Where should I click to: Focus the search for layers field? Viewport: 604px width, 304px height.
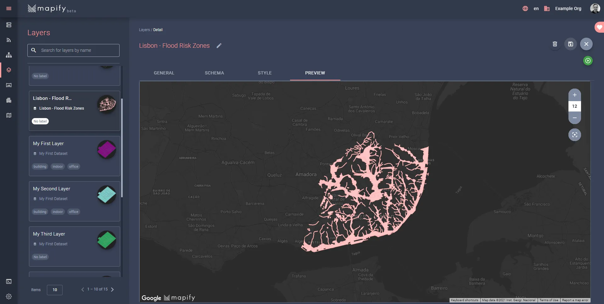[x=73, y=50]
